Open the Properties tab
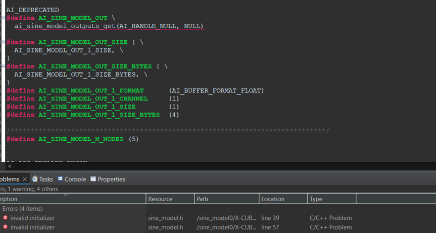This screenshot has height=233, width=436. pos(108,179)
